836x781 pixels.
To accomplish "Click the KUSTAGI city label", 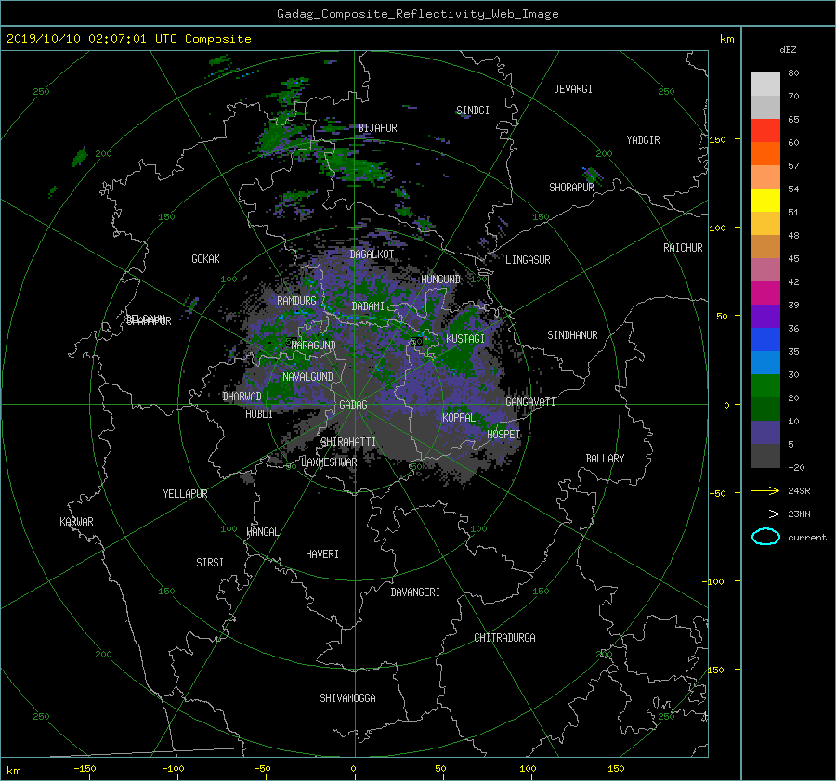I will click(x=465, y=339).
